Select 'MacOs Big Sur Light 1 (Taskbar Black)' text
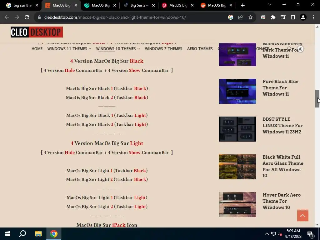 click(107, 171)
